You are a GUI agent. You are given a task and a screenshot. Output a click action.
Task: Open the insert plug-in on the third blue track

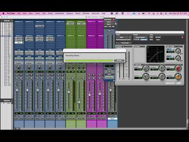coord(39,26)
